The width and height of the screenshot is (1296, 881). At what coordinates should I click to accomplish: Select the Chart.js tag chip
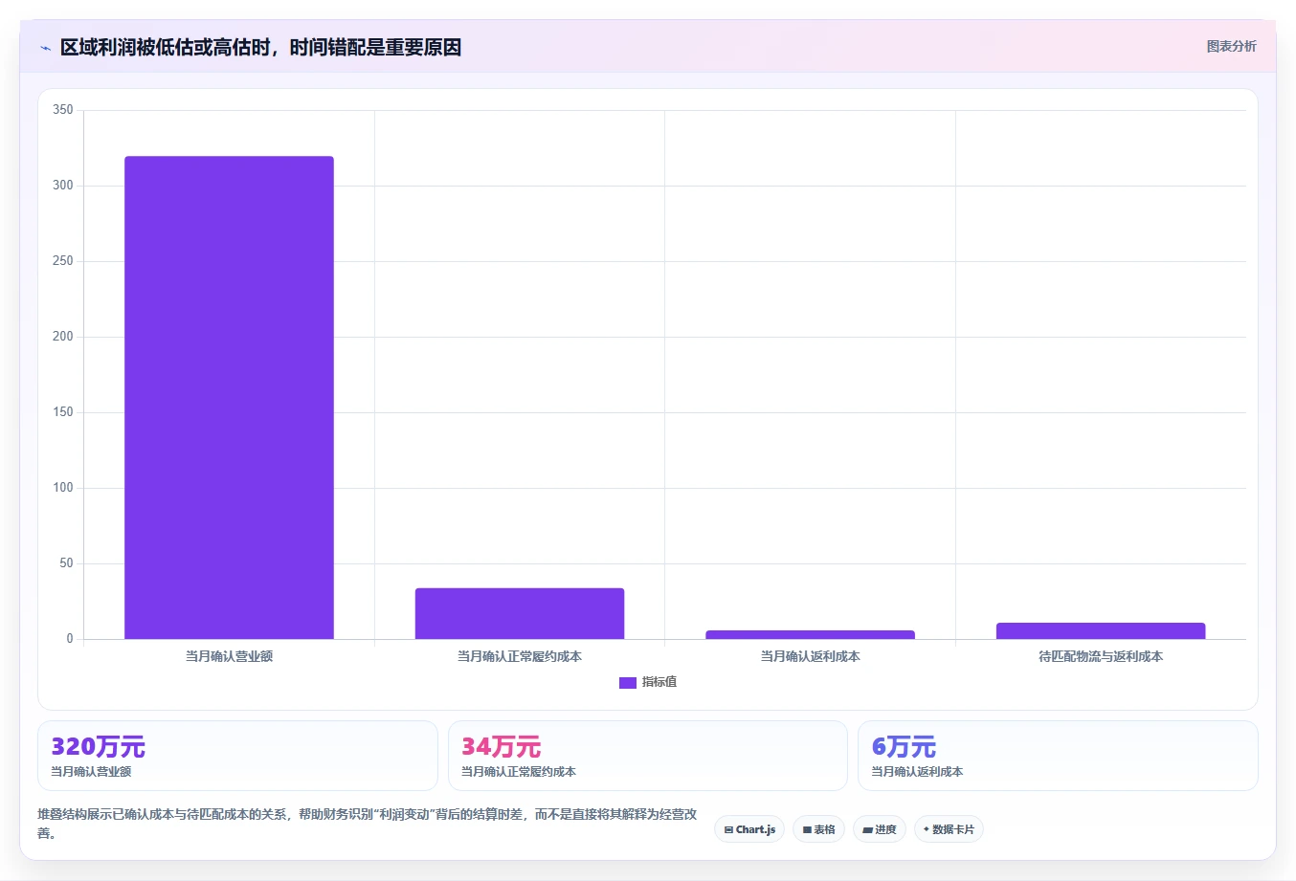tap(749, 829)
